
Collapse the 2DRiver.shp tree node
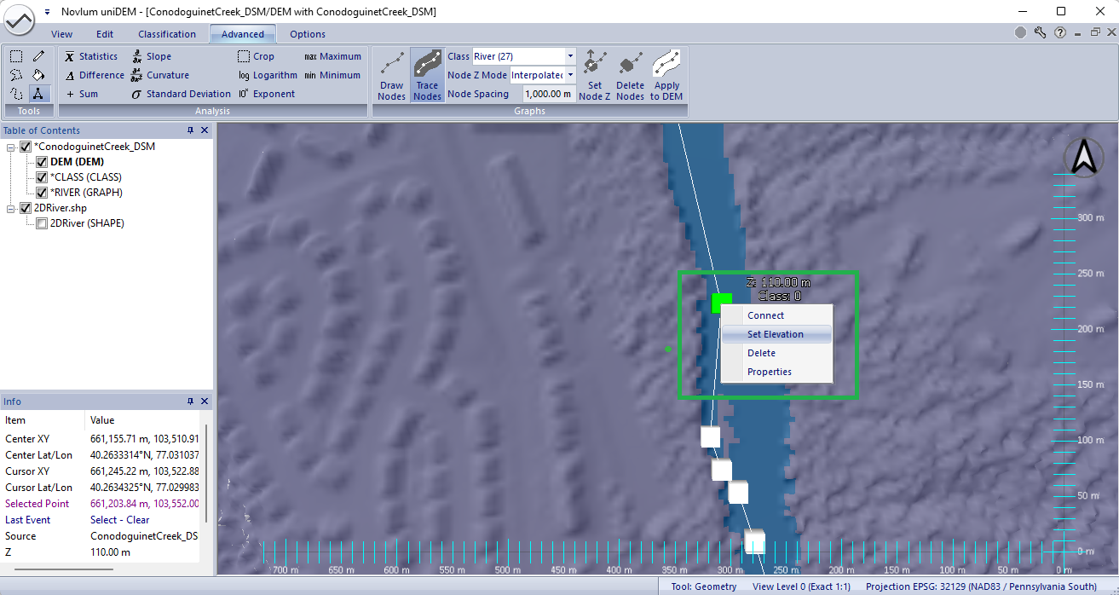point(11,208)
